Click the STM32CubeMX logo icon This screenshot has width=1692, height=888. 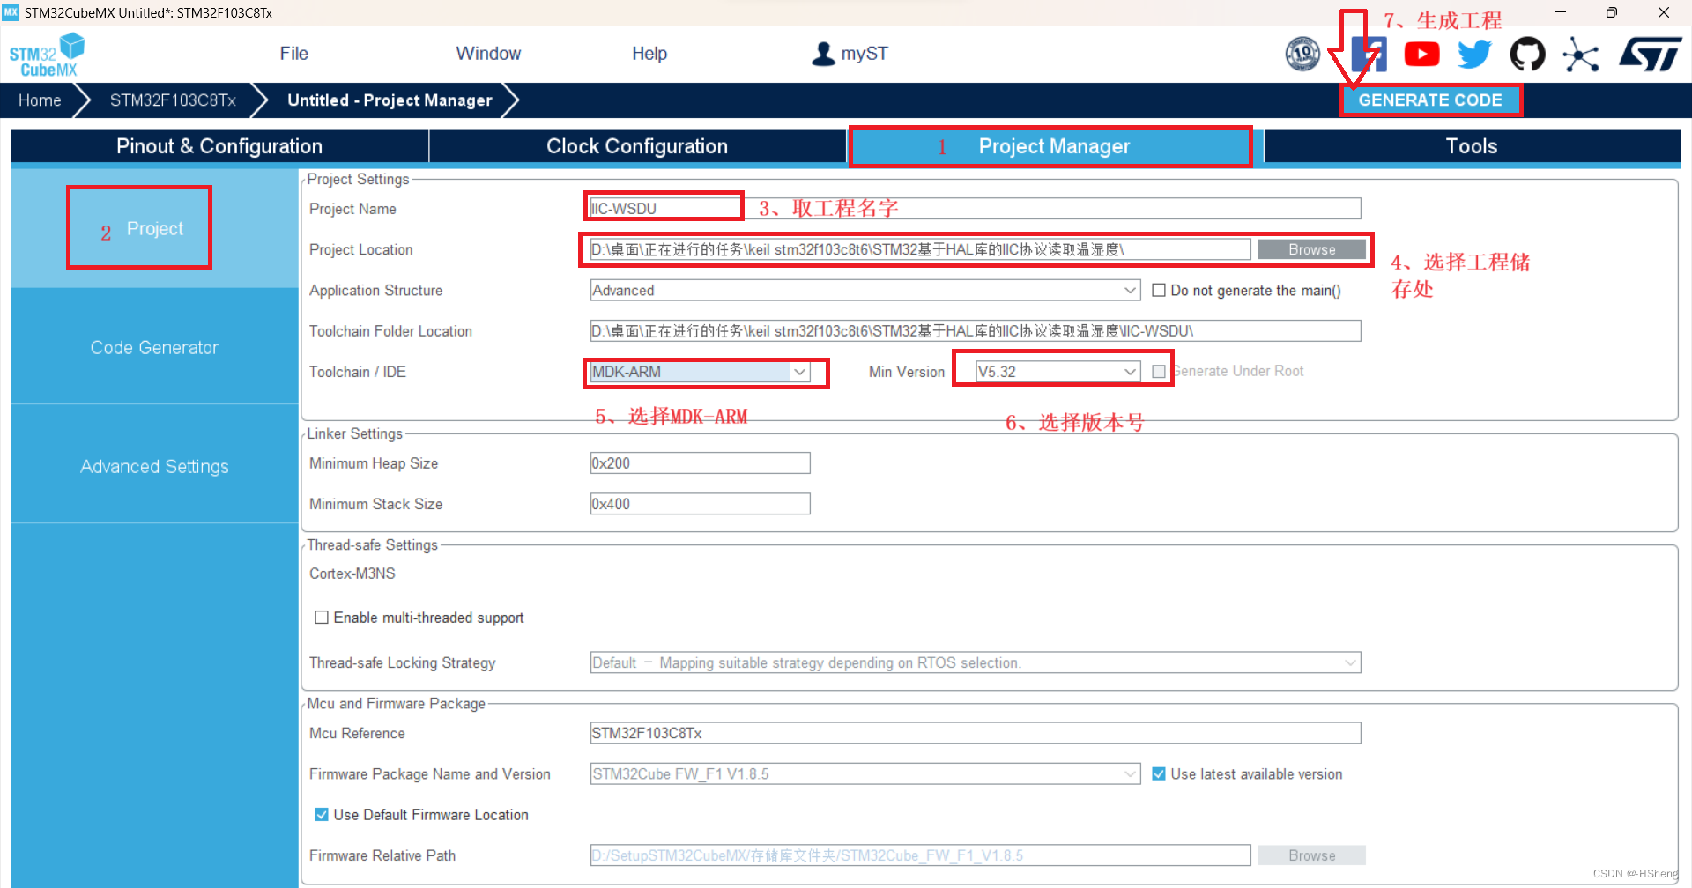[x=48, y=55]
